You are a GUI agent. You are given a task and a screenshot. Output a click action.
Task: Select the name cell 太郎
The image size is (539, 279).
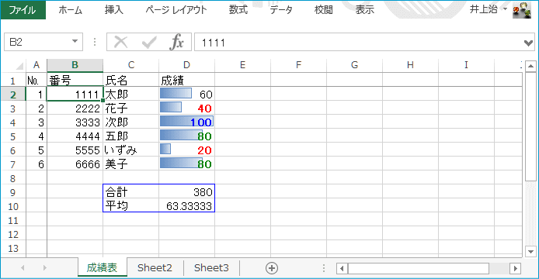131,94
